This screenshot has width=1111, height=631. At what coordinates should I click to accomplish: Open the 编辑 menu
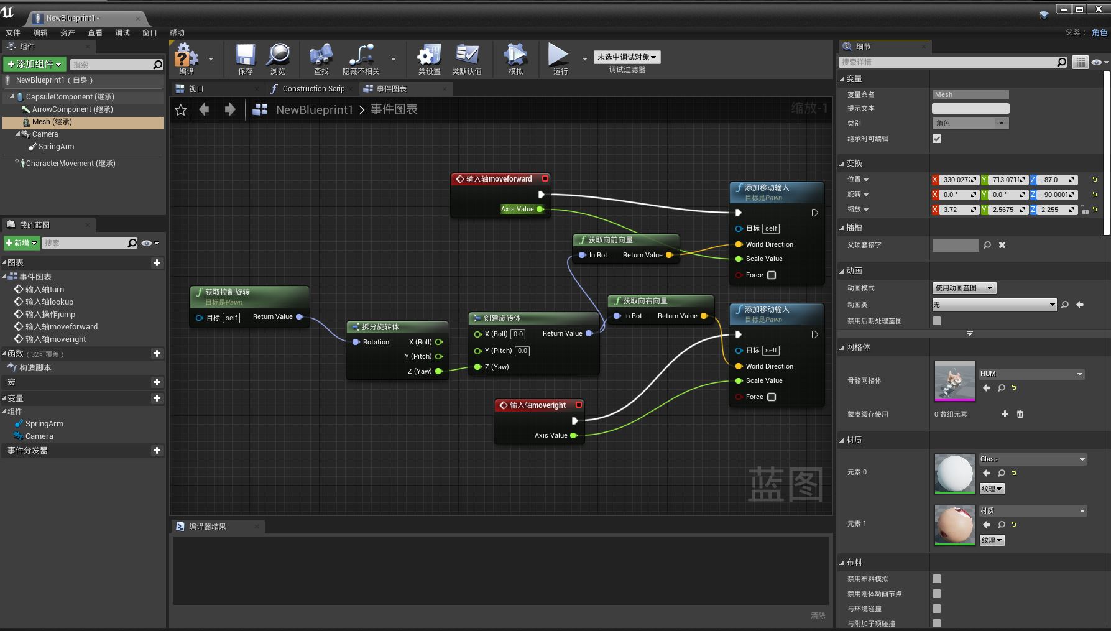40,33
